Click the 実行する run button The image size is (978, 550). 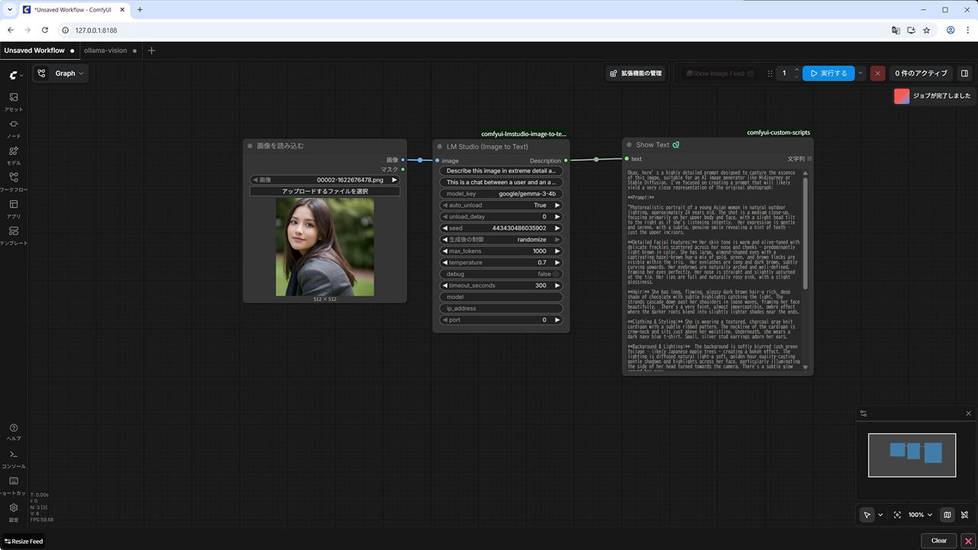[x=828, y=73]
